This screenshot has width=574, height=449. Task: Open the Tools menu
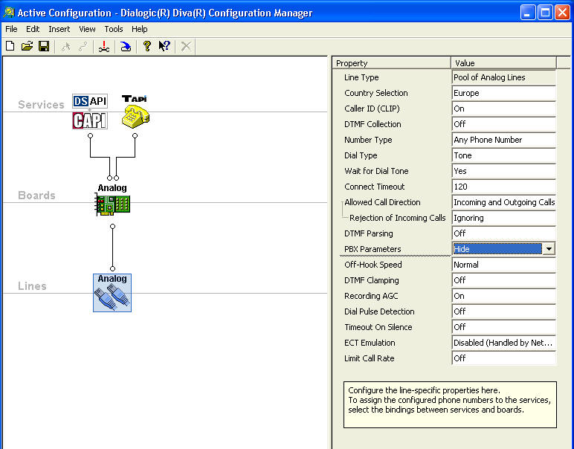(114, 29)
